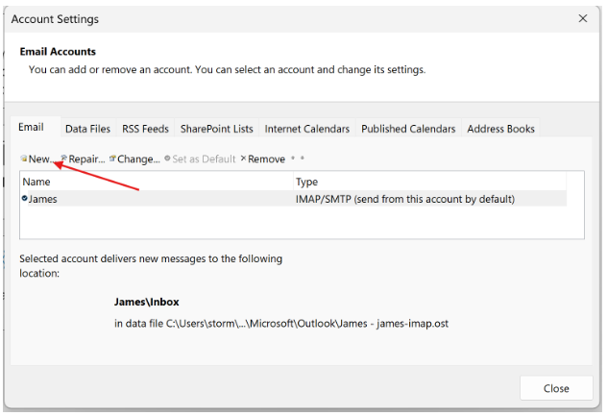Click the New account button
The width and height of the screenshot is (607, 416).
pyautogui.click(x=37, y=159)
